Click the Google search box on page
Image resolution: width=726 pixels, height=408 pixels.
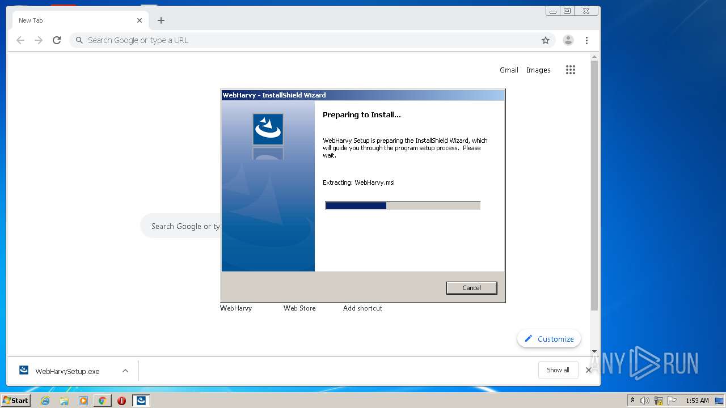[x=180, y=226]
